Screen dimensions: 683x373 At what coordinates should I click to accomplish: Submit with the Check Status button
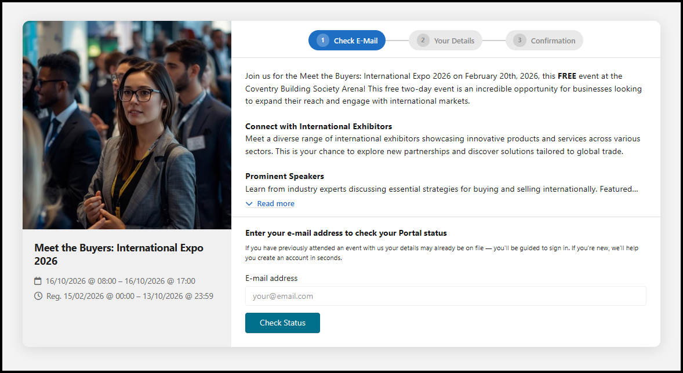click(x=283, y=323)
